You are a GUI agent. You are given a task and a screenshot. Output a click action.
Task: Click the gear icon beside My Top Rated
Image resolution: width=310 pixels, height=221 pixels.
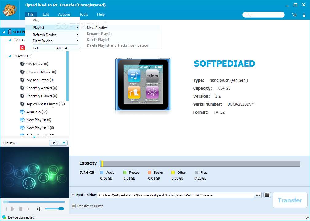coord(22,80)
